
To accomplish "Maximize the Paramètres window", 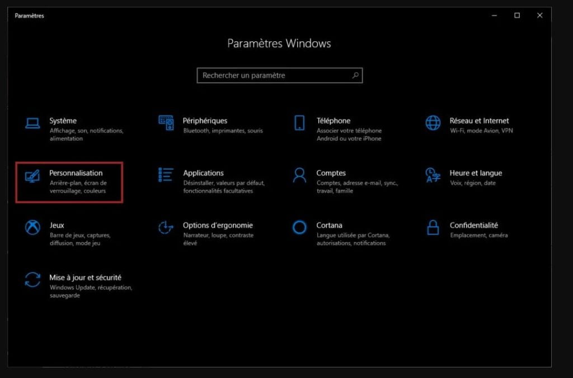I will [517, 15].
